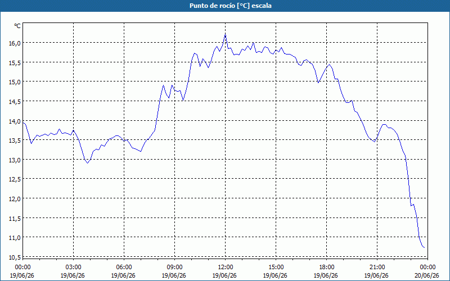Select the 11,0 y-axis label
This screenshot has height=281, width=450.
15,238
